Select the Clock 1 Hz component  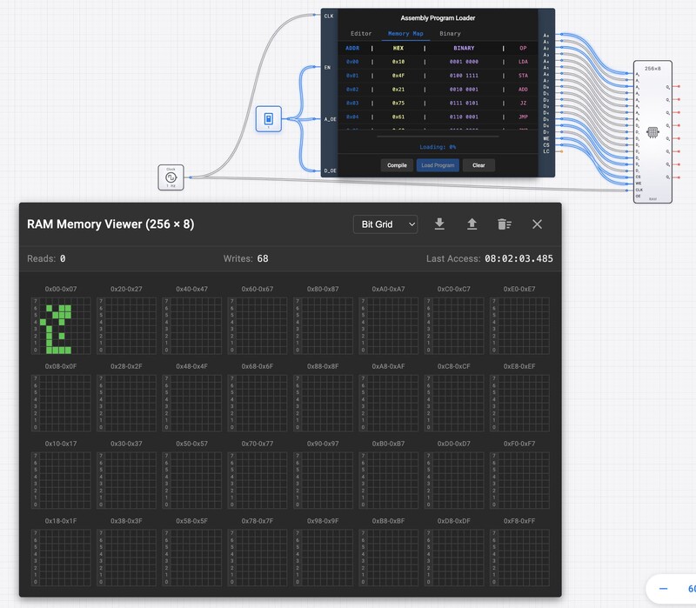(x=171, y=177)
